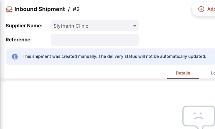Click the sad face empty-state icon
This screenshot has height=129, width=215.
198,117
